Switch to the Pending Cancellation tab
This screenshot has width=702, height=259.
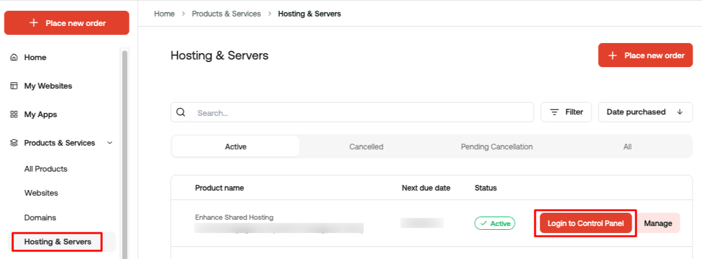[496, 146]
